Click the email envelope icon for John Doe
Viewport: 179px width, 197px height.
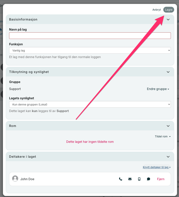(x=130, y=179)
